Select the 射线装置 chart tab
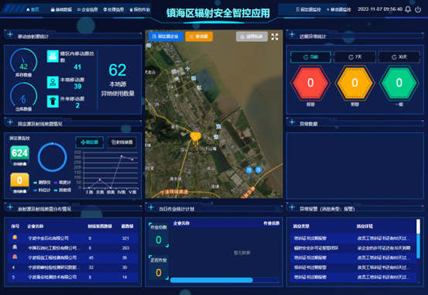The height and width of the screenshot is (295, 428). [122, 142]
